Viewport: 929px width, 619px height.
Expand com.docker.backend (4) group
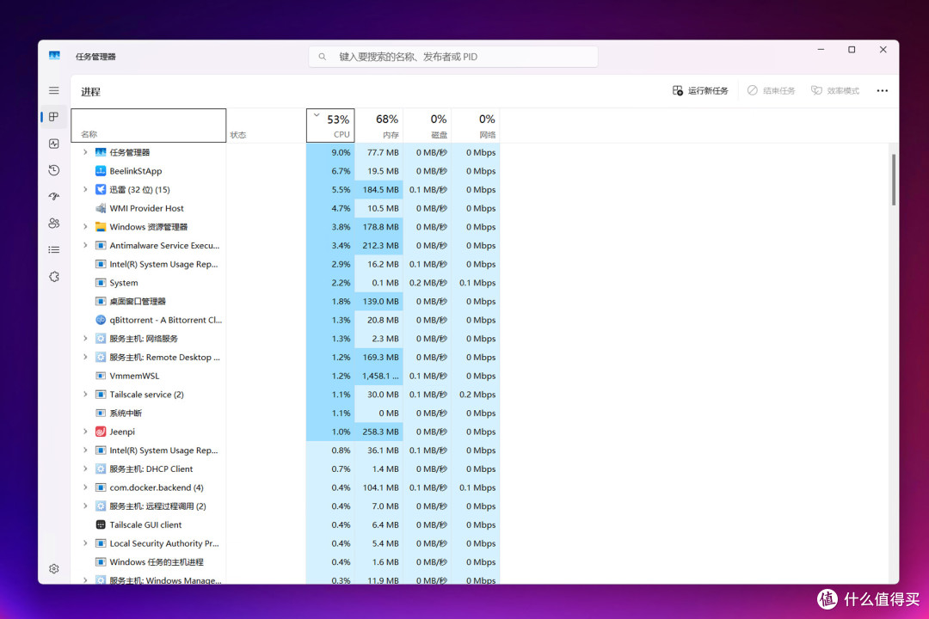click(84, 487)
